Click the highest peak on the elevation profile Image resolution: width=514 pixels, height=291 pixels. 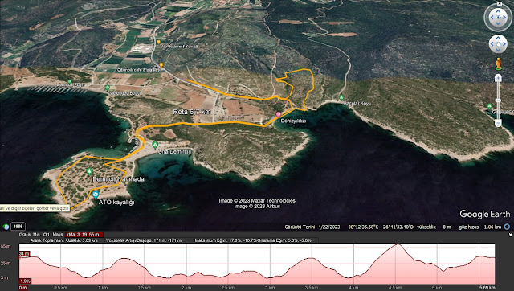[398, 244]
